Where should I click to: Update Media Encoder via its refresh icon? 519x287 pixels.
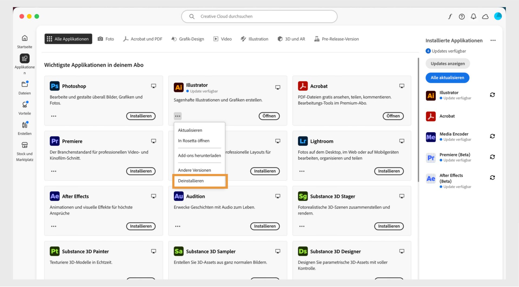pos(493,136)
